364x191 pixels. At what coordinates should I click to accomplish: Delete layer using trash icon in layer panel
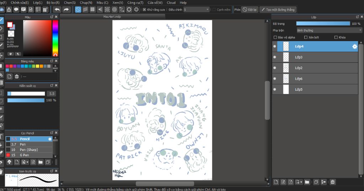click(333, 182)
